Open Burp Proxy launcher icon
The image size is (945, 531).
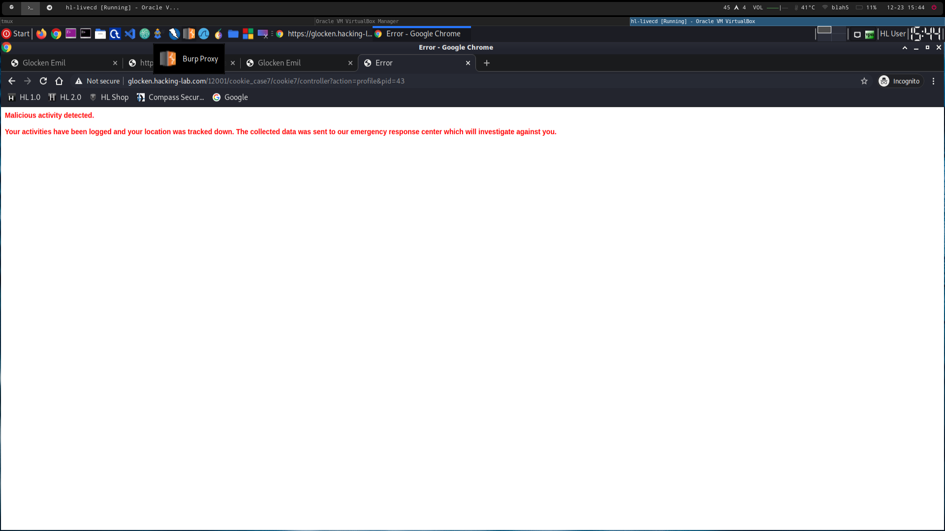click(x=189, y=34)
